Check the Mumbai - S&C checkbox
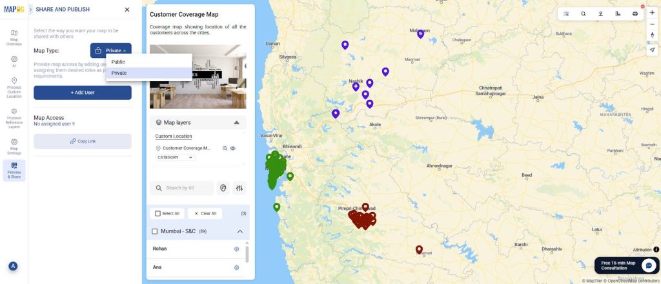The width and height of the screenshot is (661, 284). tap(155, 231)
